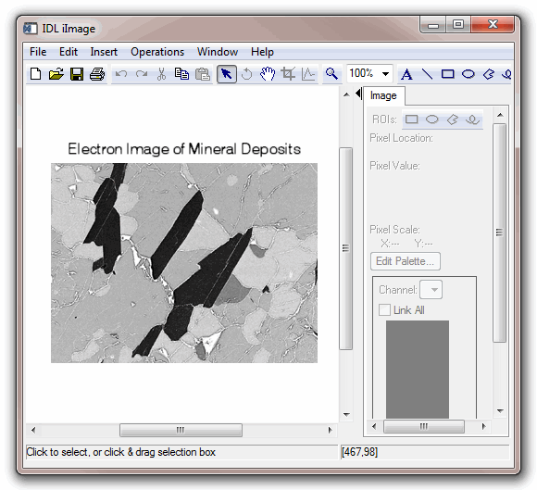Choose the Crop tool
Screen dimensions: 537x490
pos(288,74)
